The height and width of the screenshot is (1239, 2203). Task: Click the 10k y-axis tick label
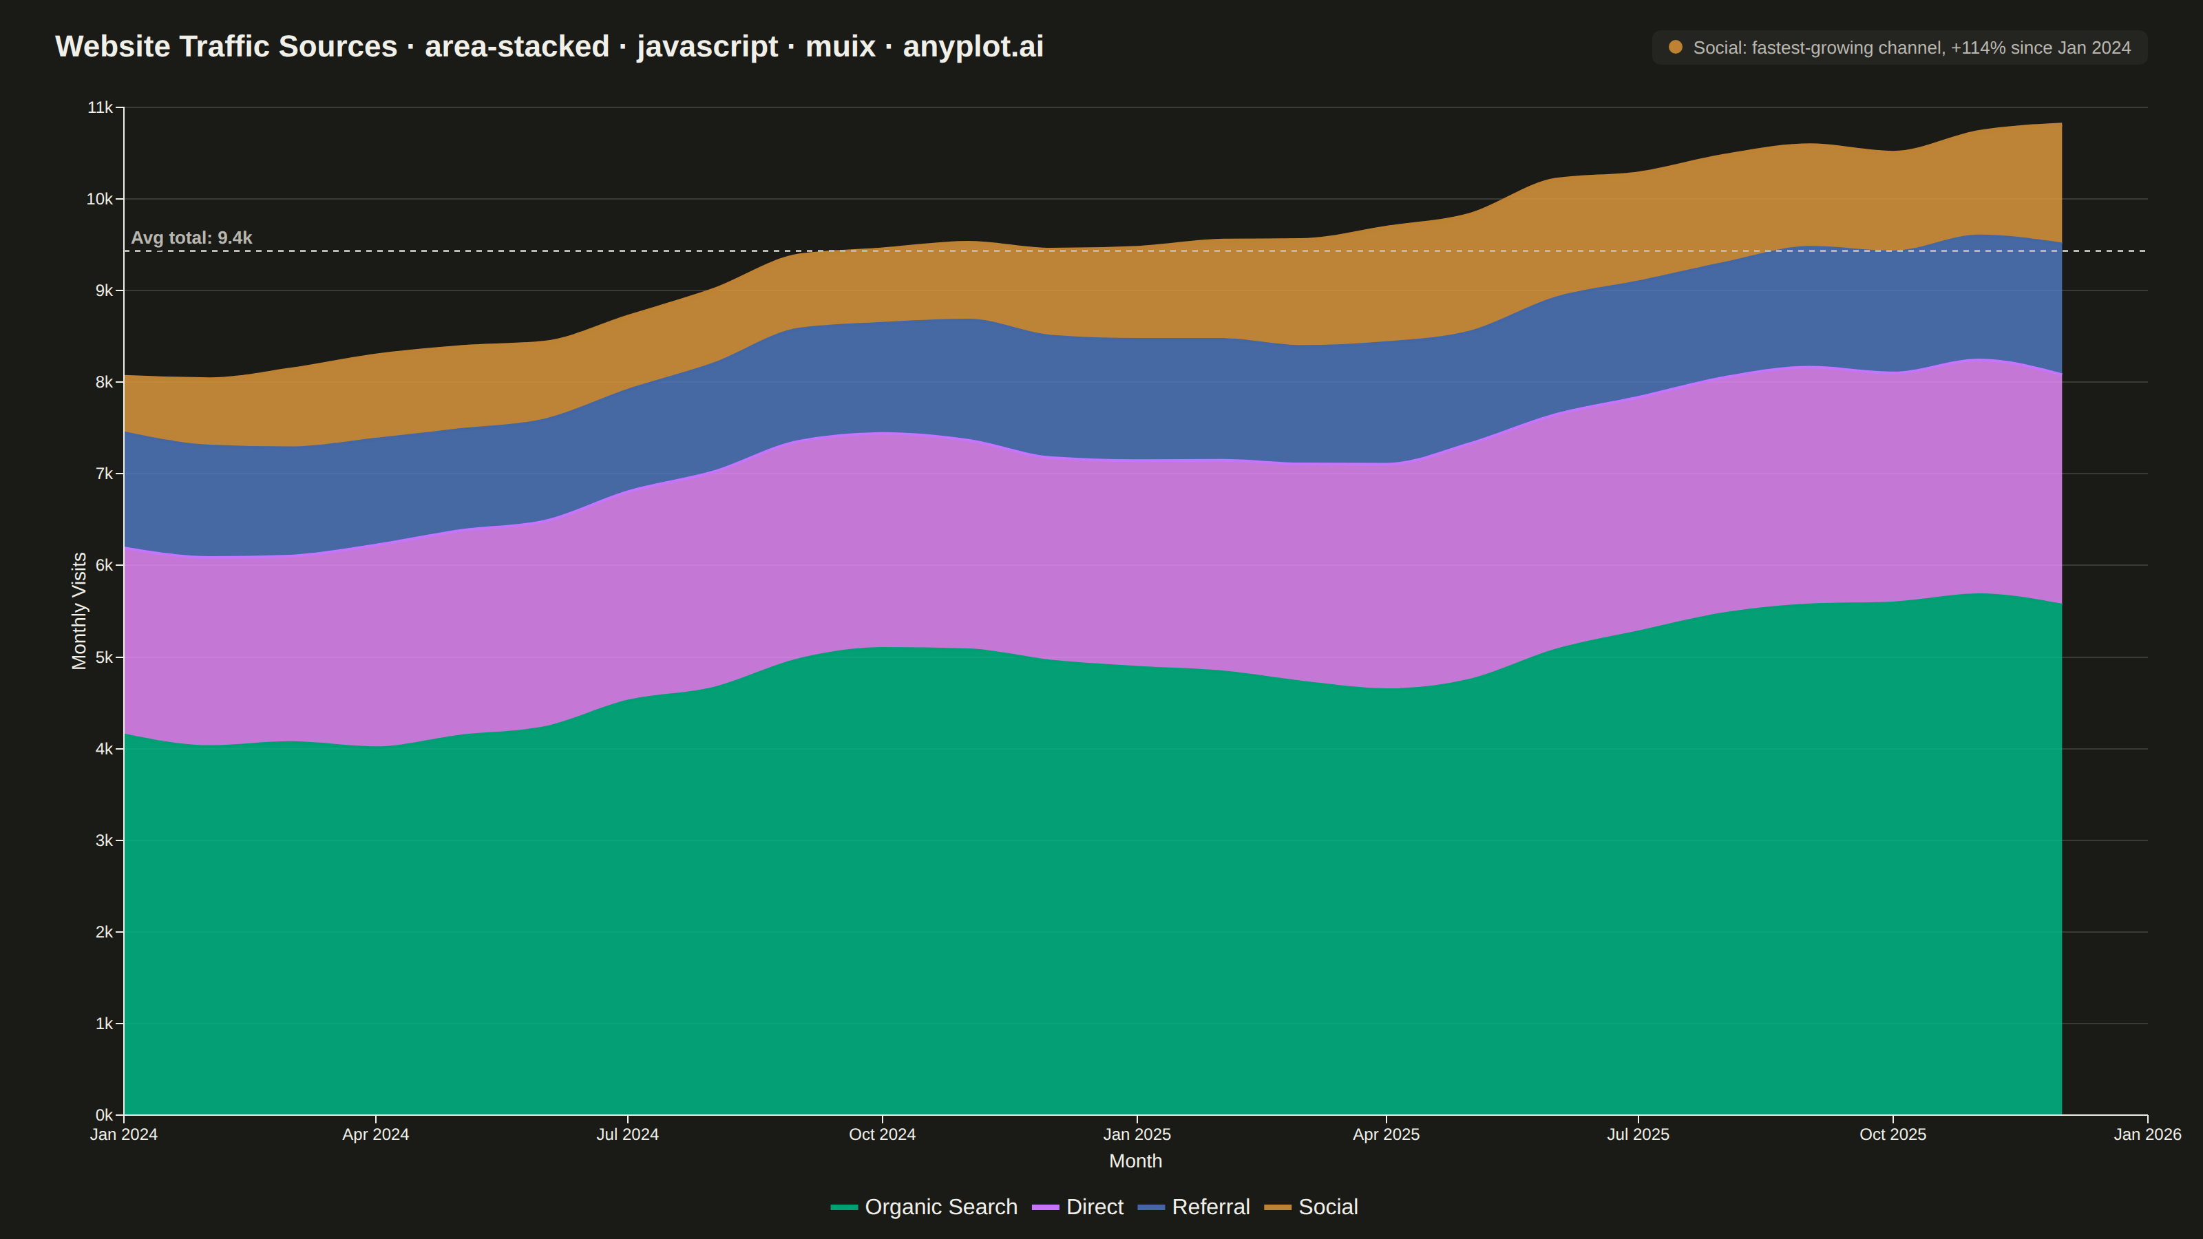tap(100, 199)
